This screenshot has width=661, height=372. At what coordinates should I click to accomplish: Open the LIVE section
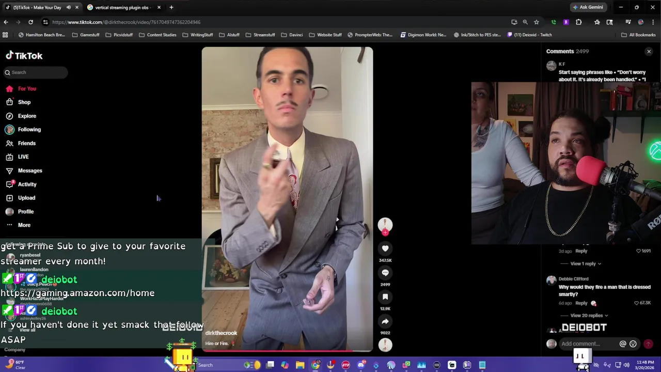click(18, 157)
